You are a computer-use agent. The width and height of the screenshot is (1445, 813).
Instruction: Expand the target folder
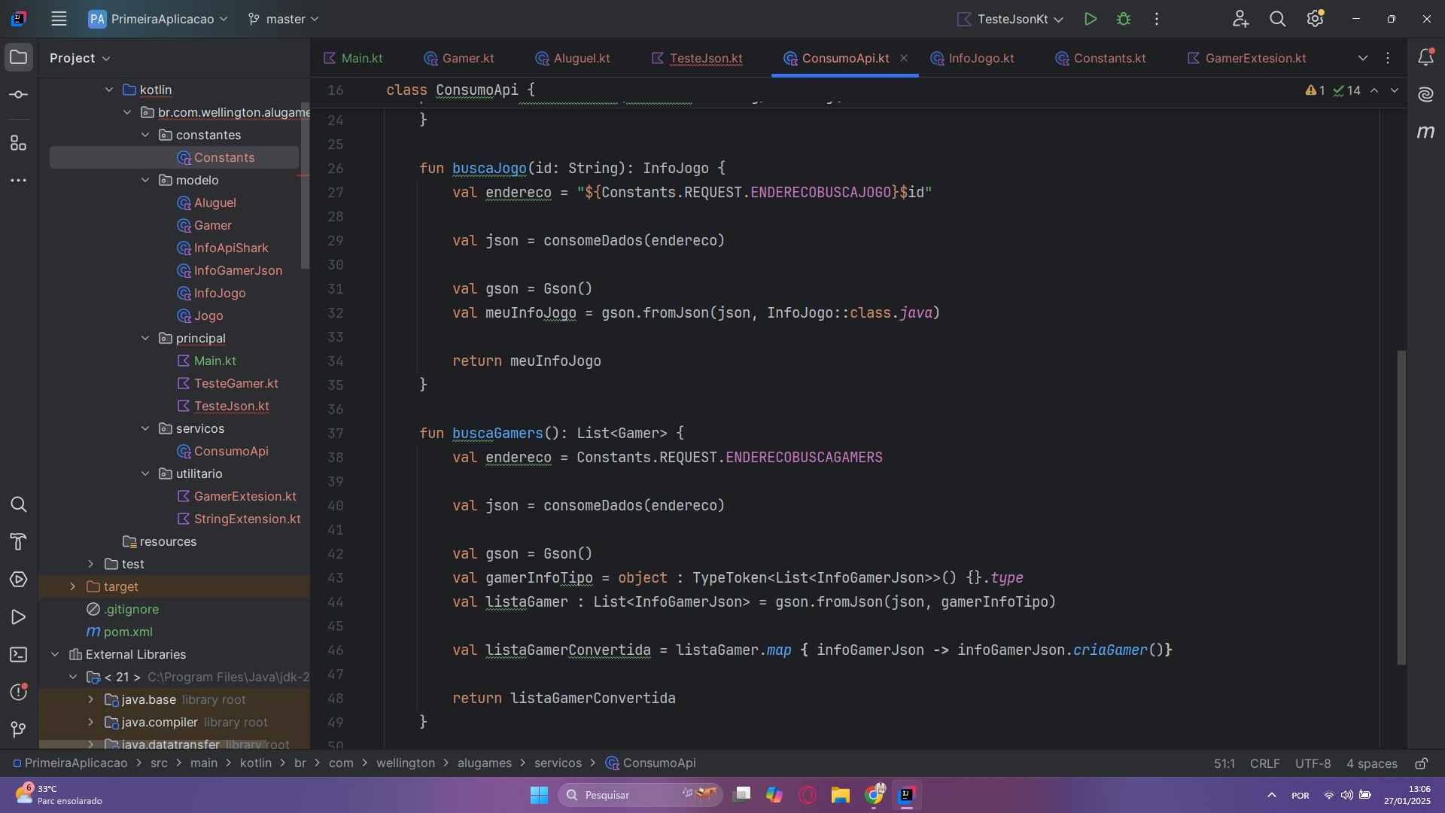73,586
